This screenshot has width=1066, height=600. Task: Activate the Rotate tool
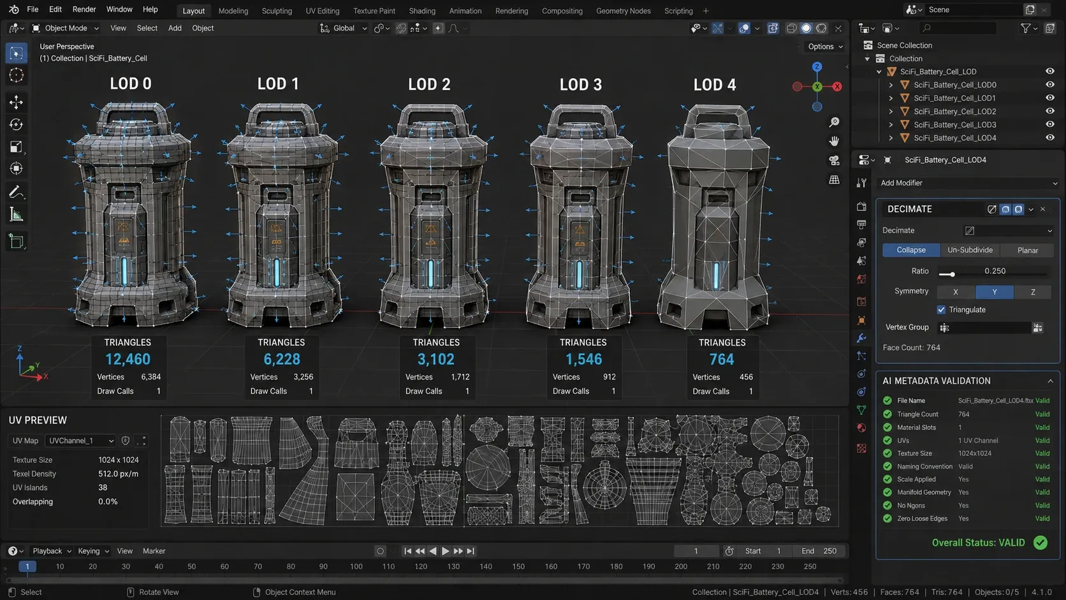pyautogui.click(x=17, y=124)
